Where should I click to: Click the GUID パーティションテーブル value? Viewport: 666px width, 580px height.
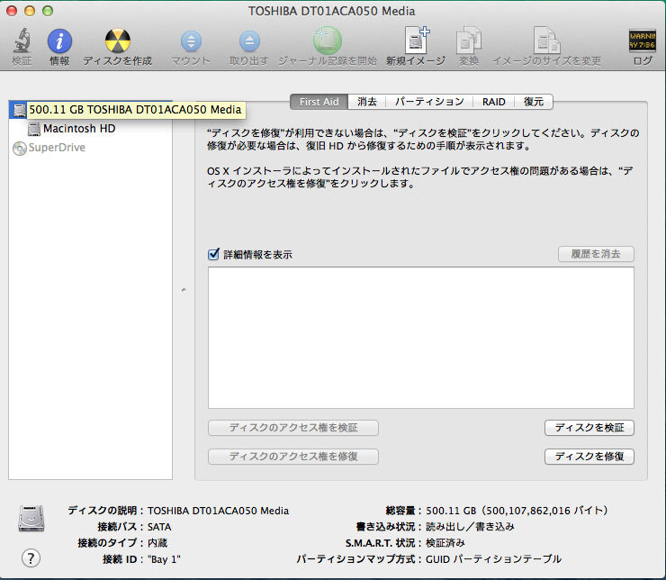pos(493,559)
